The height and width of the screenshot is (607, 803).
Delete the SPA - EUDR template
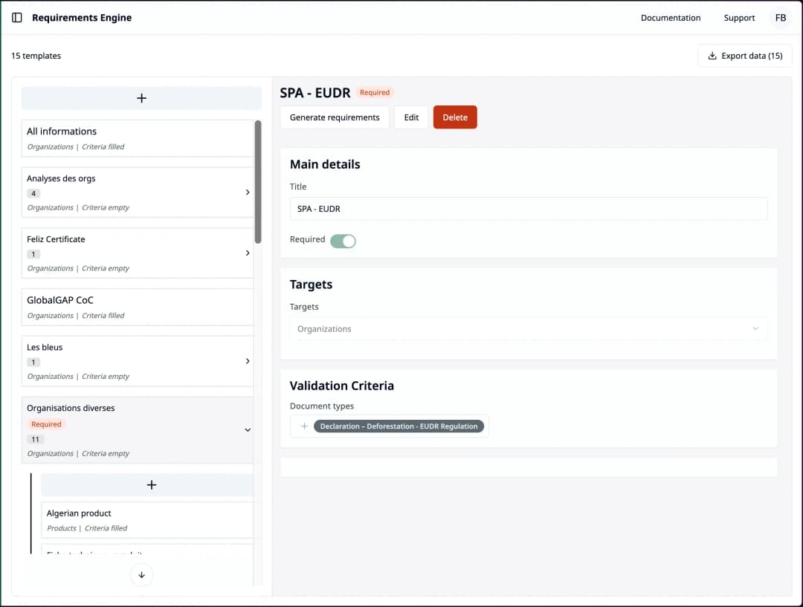pyautogui.click(x=455, y=117)
